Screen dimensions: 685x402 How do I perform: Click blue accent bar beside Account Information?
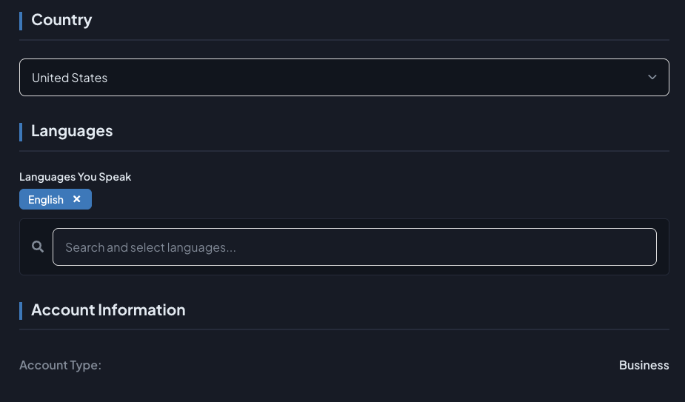click(x=21, y=311)
